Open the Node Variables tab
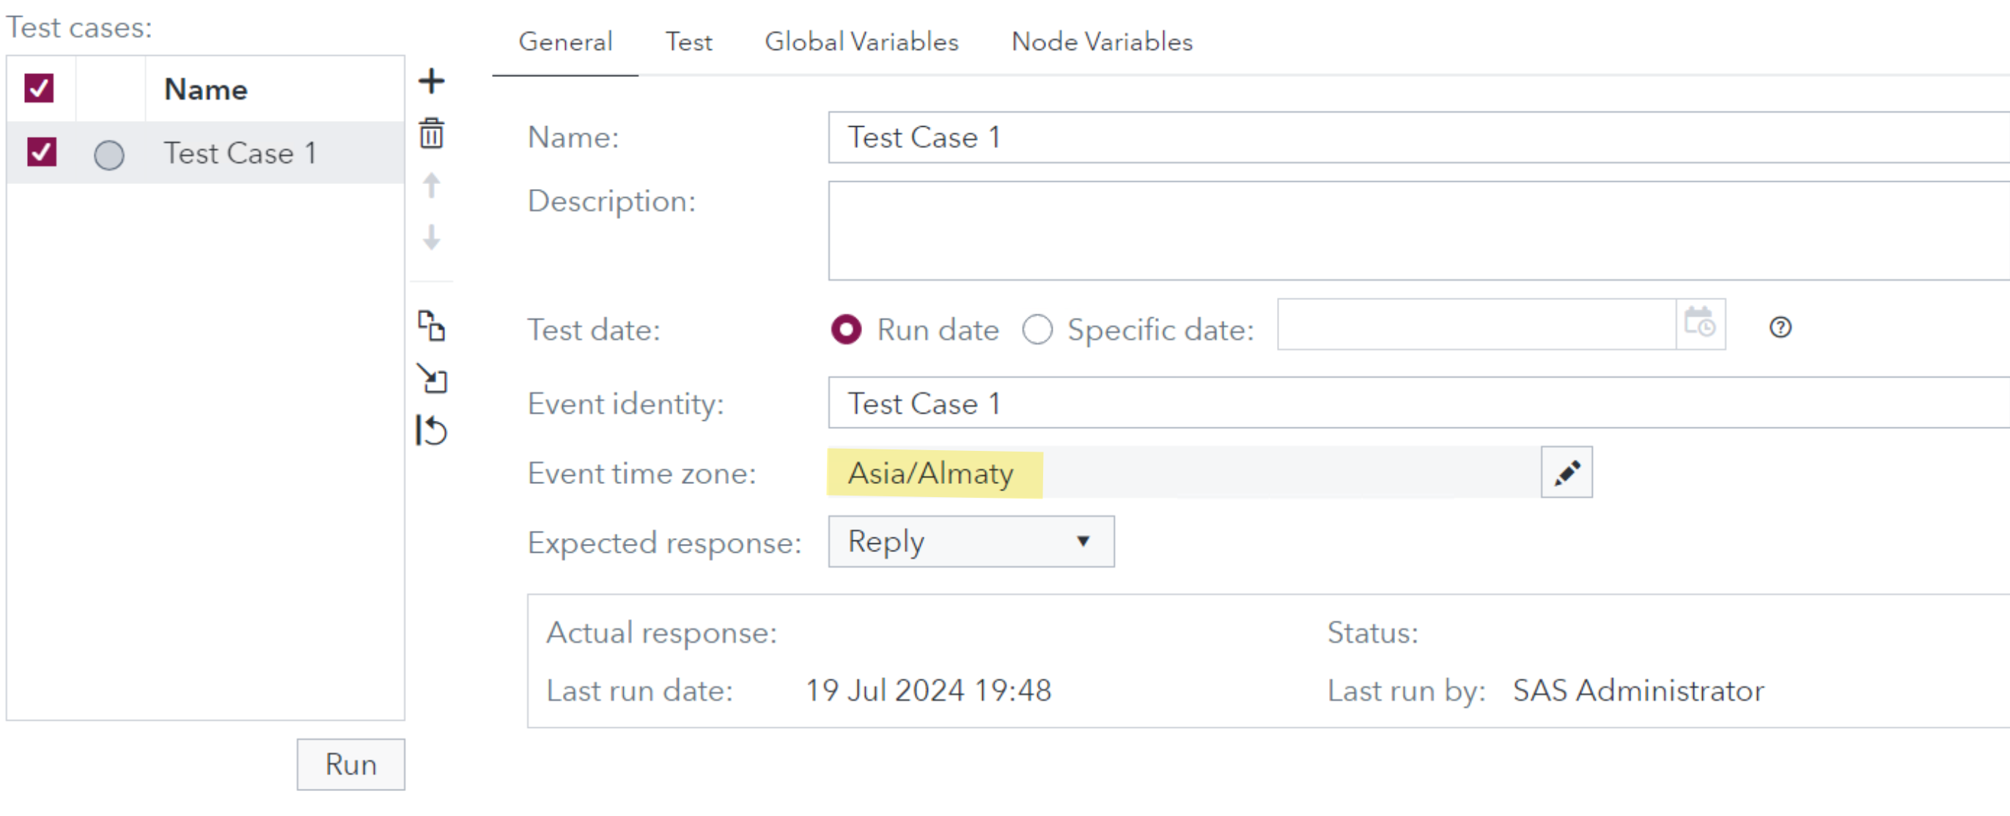2010x816 pixels. coord(1101,41)
